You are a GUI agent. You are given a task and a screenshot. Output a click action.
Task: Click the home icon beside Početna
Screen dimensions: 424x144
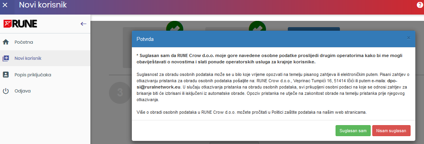6,42
